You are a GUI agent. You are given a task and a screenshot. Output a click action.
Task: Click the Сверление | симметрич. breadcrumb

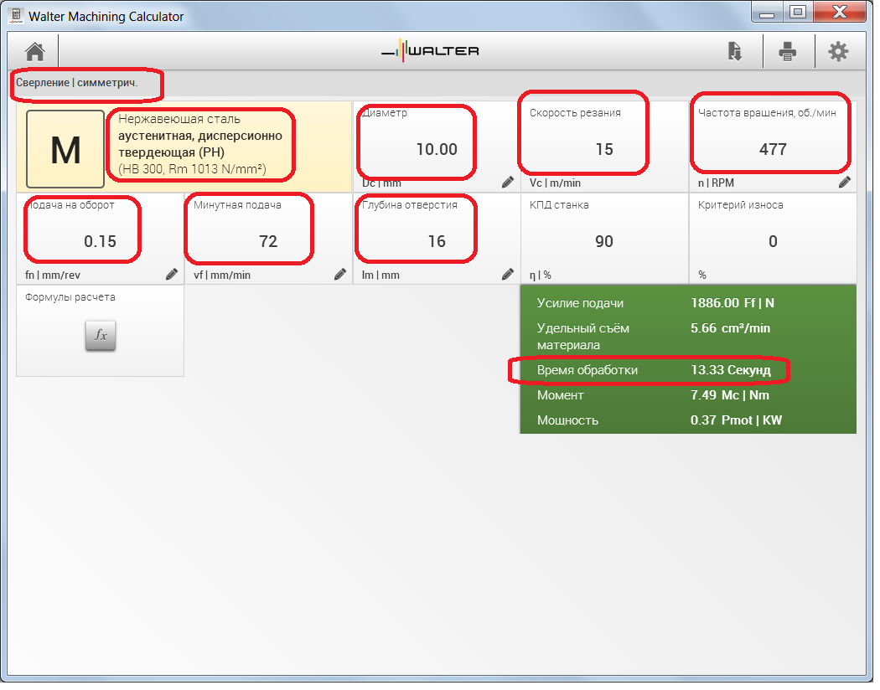point(77,83)
